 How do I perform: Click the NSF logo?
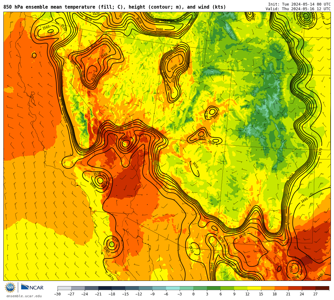[10, 288]
